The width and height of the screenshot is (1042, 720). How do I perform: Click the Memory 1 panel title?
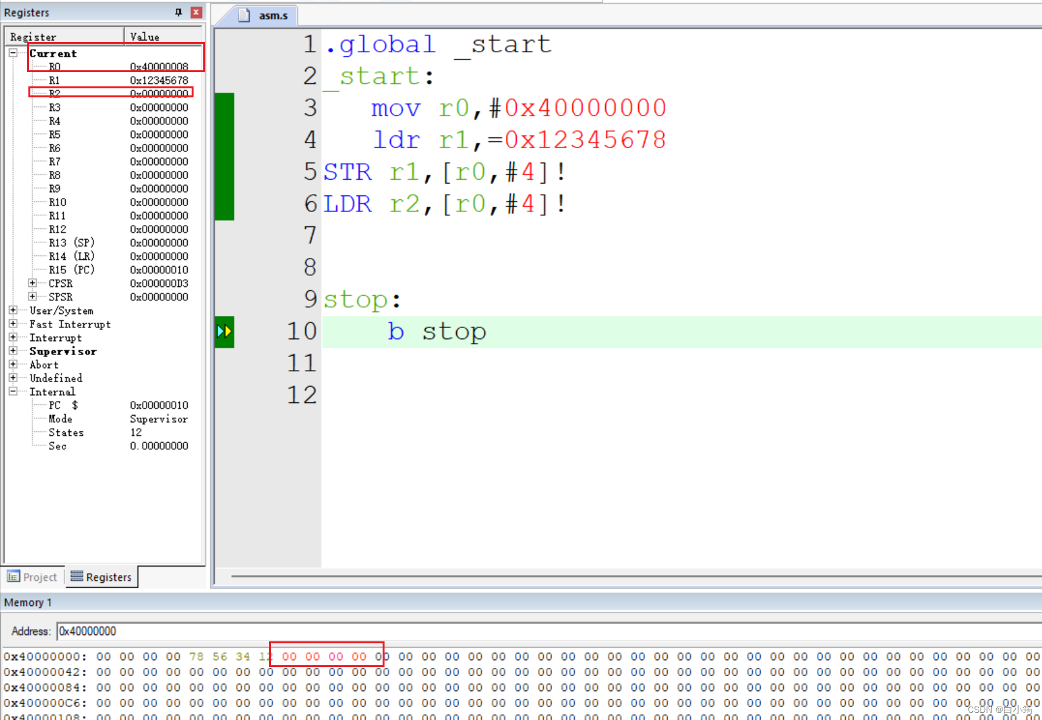pyautogui.click(x=28, y=603)
